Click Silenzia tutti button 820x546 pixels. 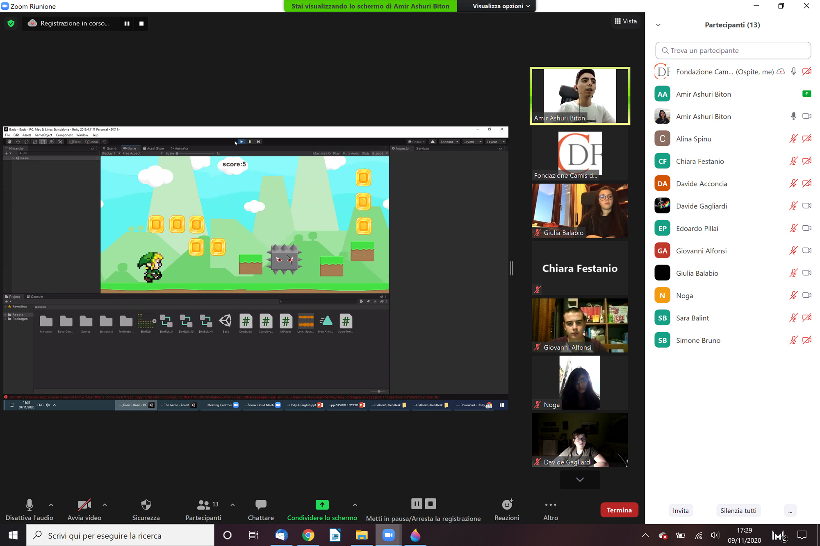click(738, 510)
